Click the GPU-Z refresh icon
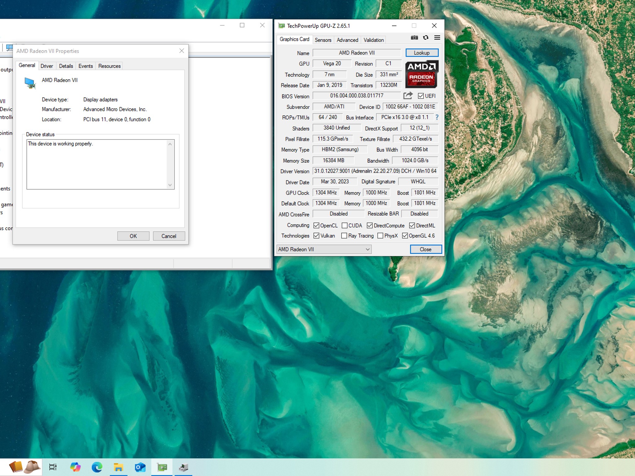Image resolution: width=635 pixels, height=476 pixels. [426, 38]
